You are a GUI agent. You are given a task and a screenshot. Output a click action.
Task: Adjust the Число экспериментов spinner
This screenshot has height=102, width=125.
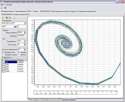coord(25,49)
